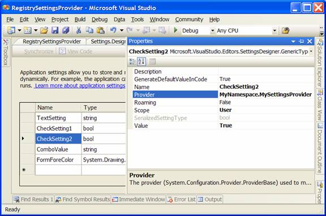
Task: Toggle Alphabetical sort in Properties panel
Action: click(x=141, y=62)
